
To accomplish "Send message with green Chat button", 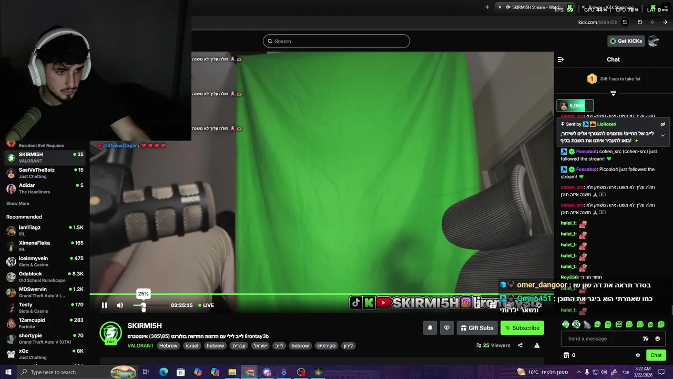I will (656, 355).
